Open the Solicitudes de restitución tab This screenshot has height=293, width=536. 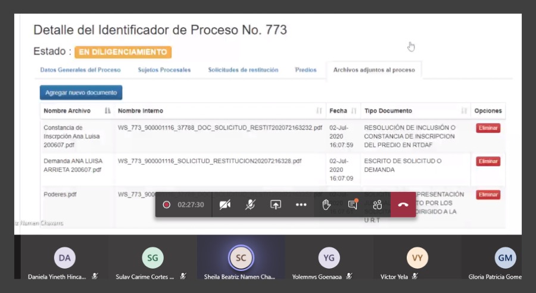tap(243, 70)
